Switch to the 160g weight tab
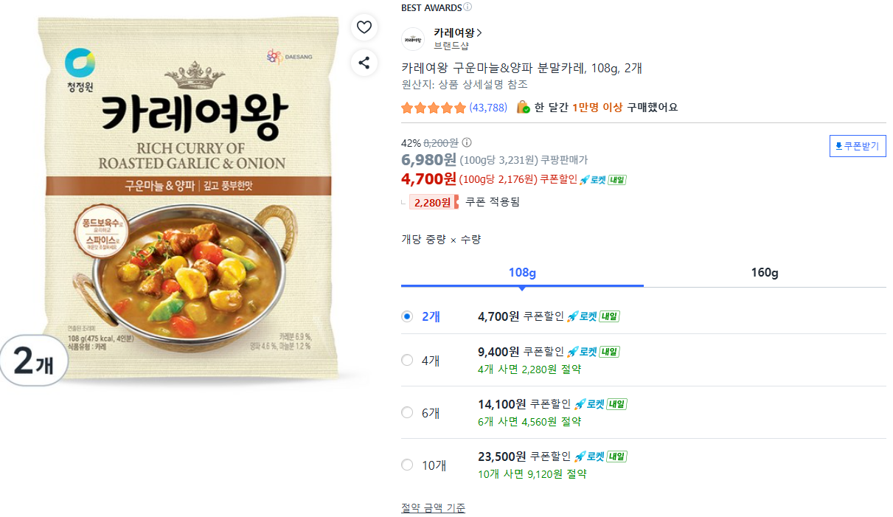893x517 pixels. (x=765, y=273)
